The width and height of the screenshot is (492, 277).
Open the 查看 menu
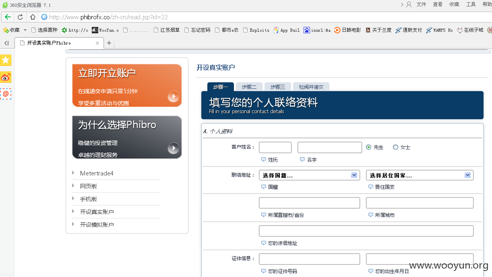point(438,4)
